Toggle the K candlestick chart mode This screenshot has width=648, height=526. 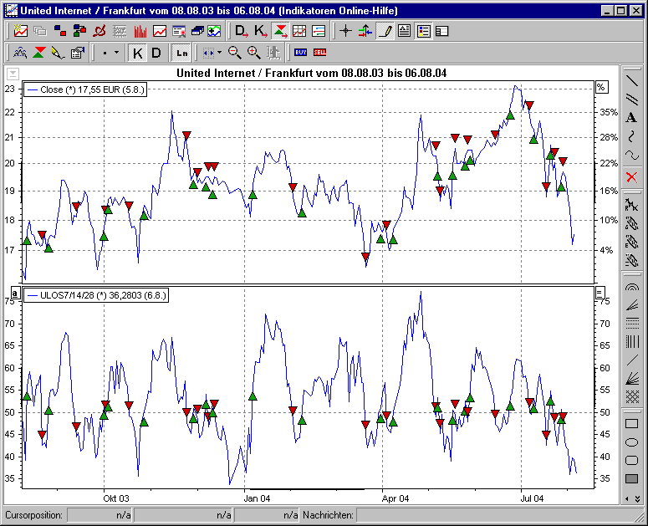(x=138, y=53)
